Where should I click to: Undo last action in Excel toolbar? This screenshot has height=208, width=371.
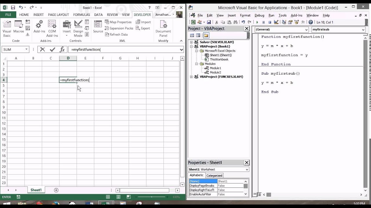point(21,8)
